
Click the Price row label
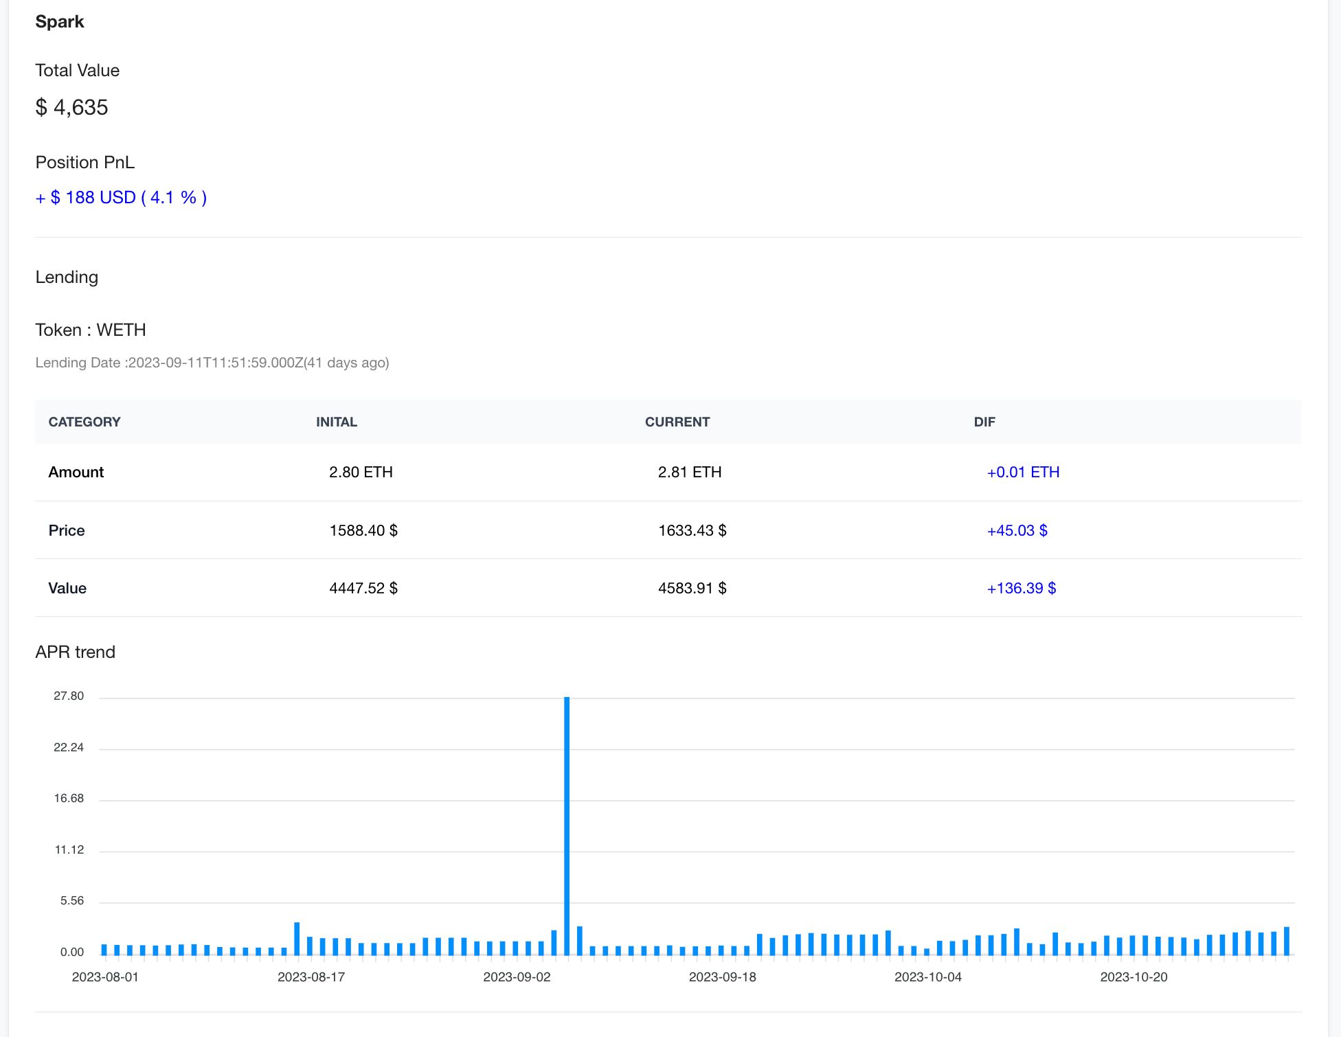coord(67,530)
